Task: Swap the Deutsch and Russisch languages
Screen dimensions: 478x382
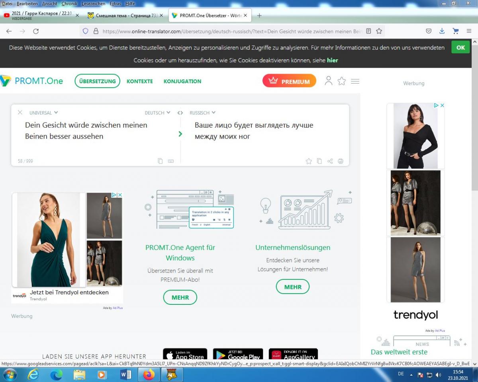Action: [x=180, y=113]
